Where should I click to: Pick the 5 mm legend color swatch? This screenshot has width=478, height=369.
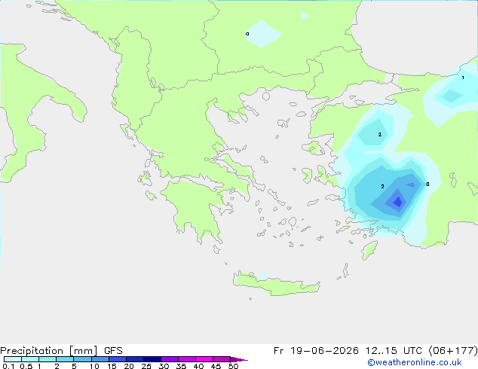82,359
